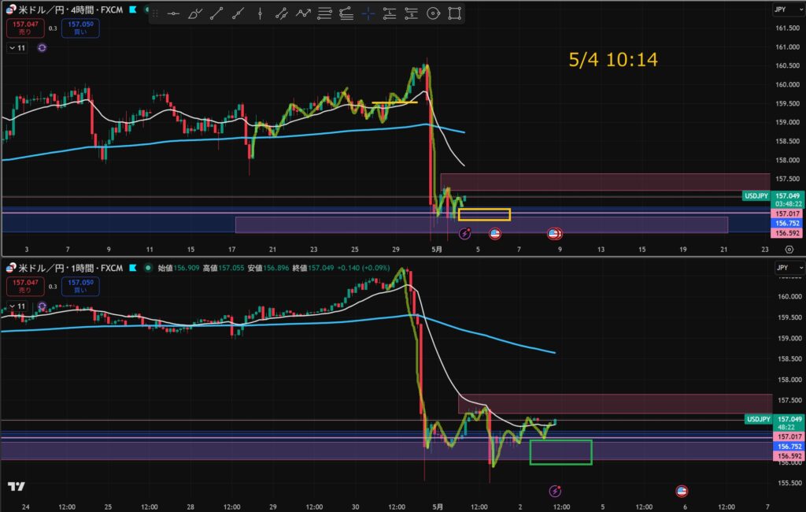Toggle the flag on the 1時間 chart symbol
The image size is (806, 512).
click(133, 268)
